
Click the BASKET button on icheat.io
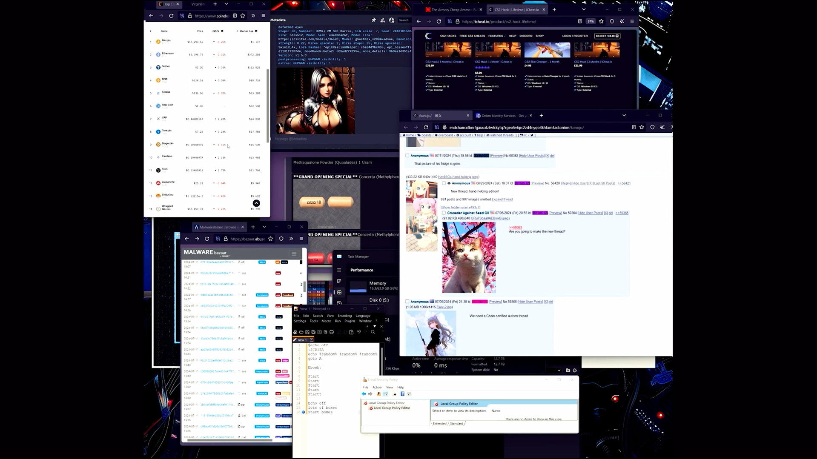[608, 36]
